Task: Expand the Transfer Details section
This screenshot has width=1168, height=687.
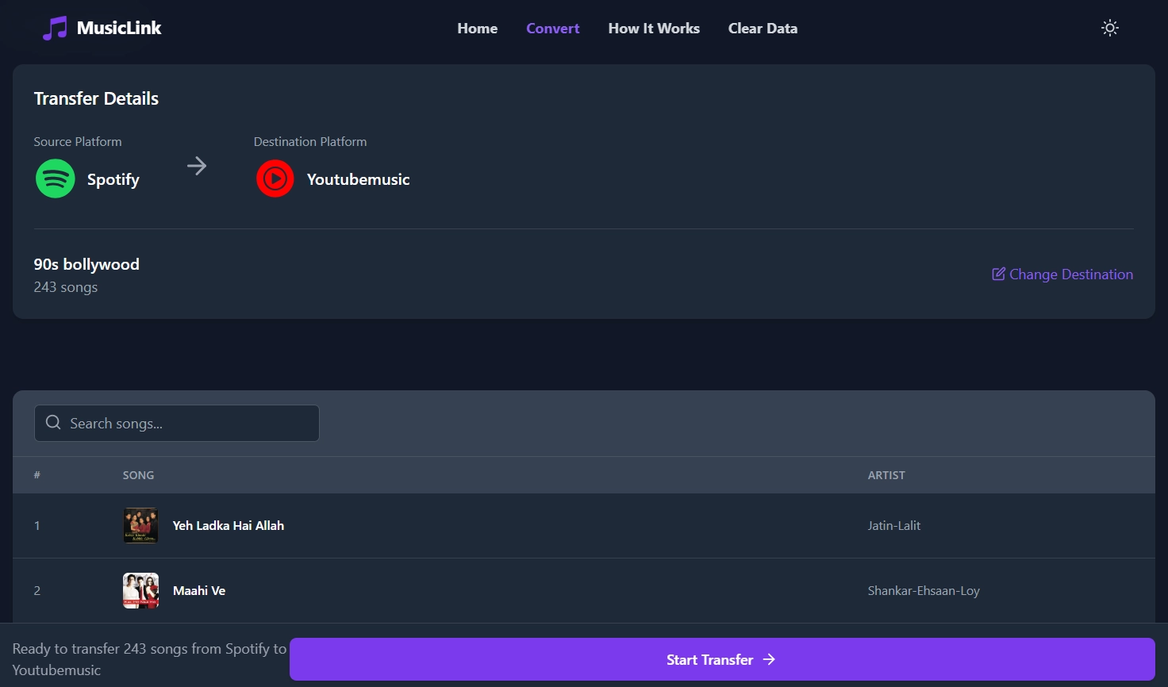Action: (95, 98)
